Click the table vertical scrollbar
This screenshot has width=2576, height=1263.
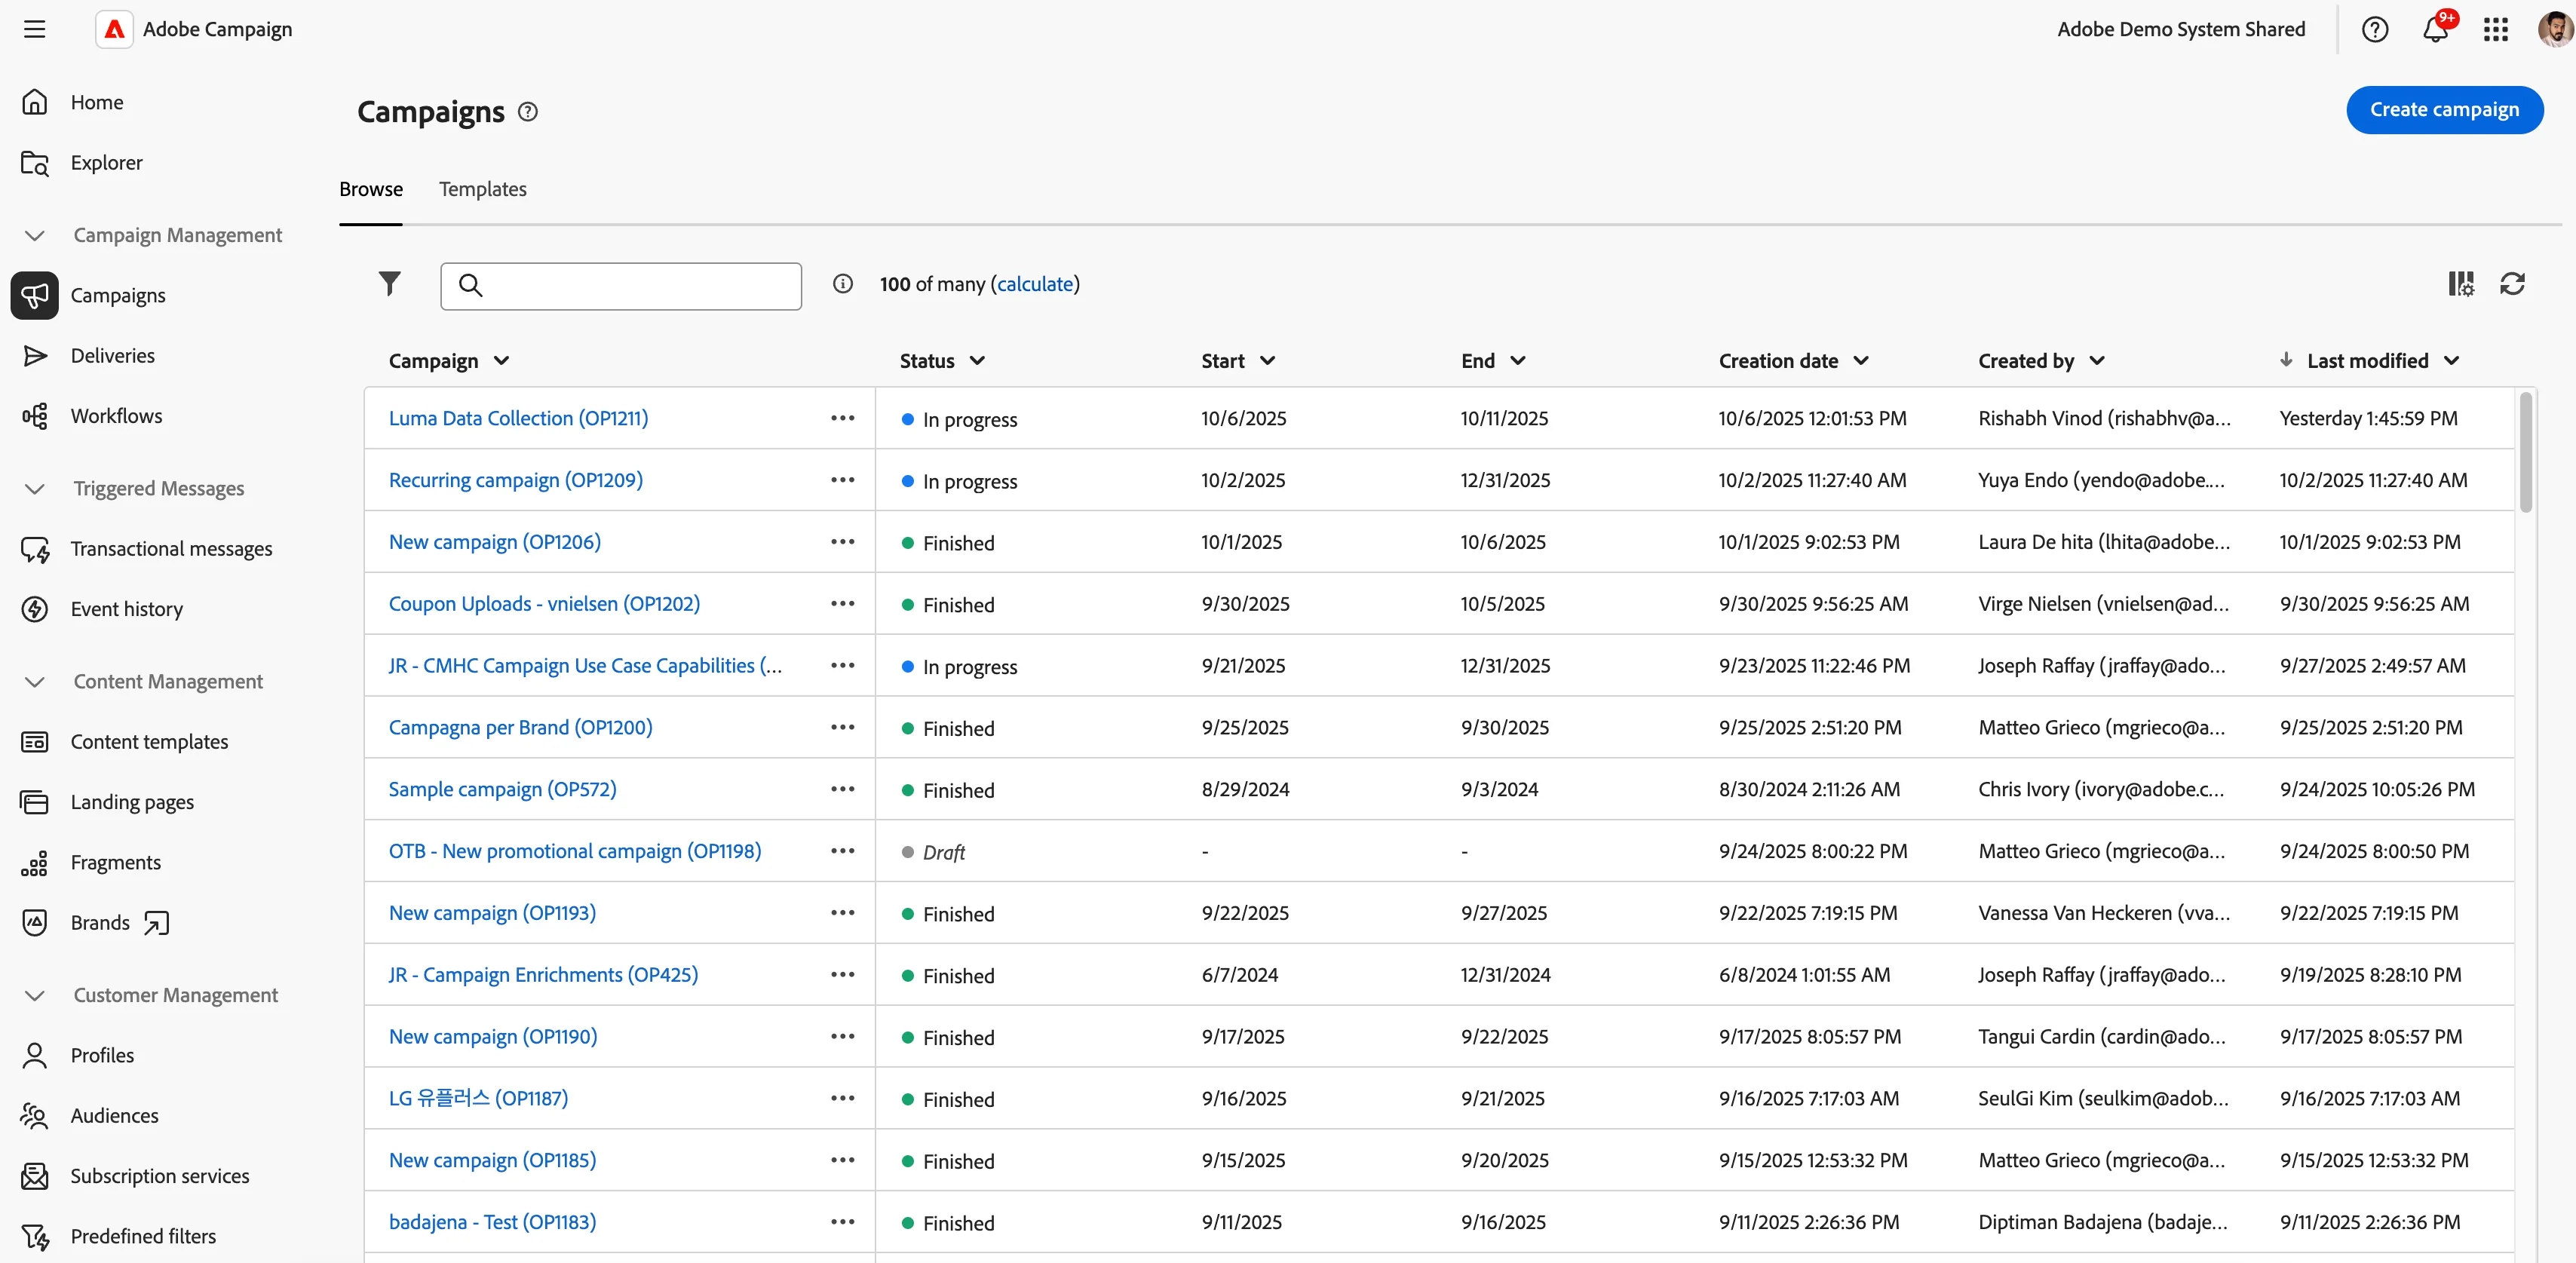pyautogui.click(x=2525, y=452)
